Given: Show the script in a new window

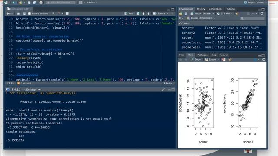Looking at the screenshot, I should tap(18, 13).
